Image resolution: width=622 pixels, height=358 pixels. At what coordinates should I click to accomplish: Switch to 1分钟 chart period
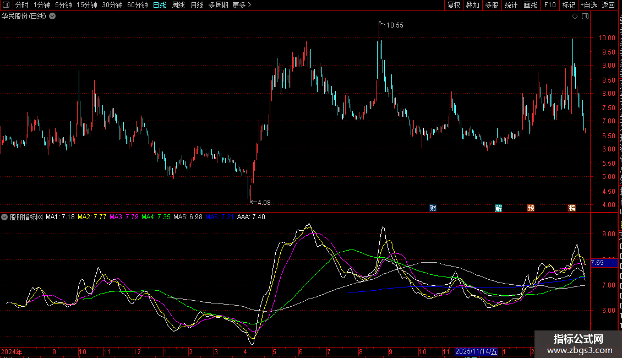[42, 5]
